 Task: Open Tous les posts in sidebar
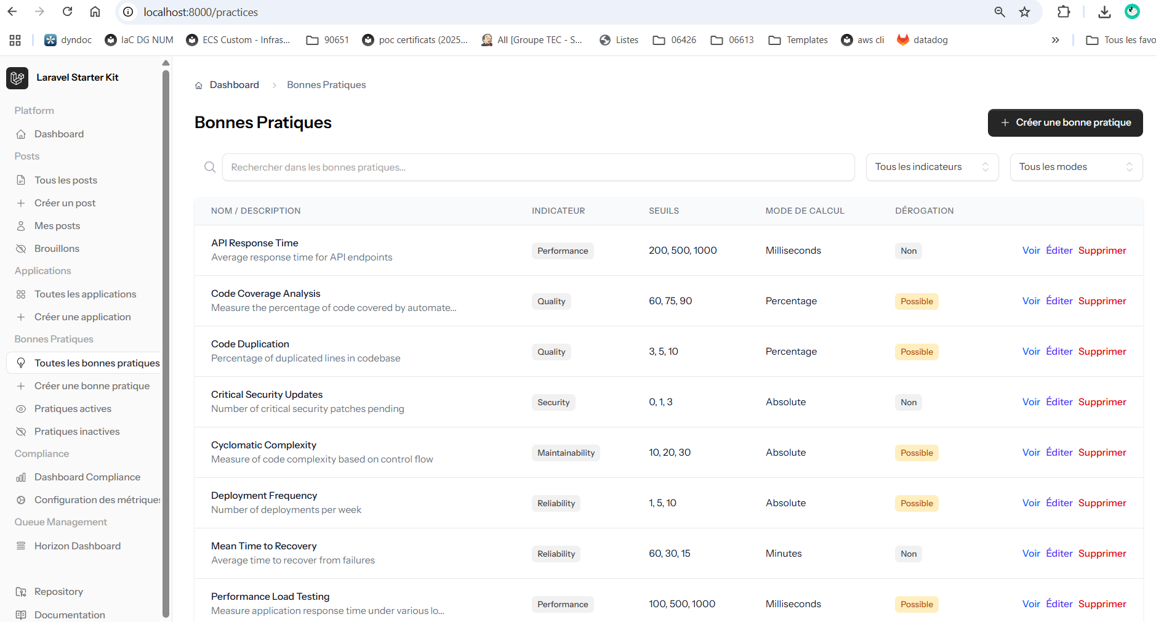pyautogui.click(x=66, y=180)
